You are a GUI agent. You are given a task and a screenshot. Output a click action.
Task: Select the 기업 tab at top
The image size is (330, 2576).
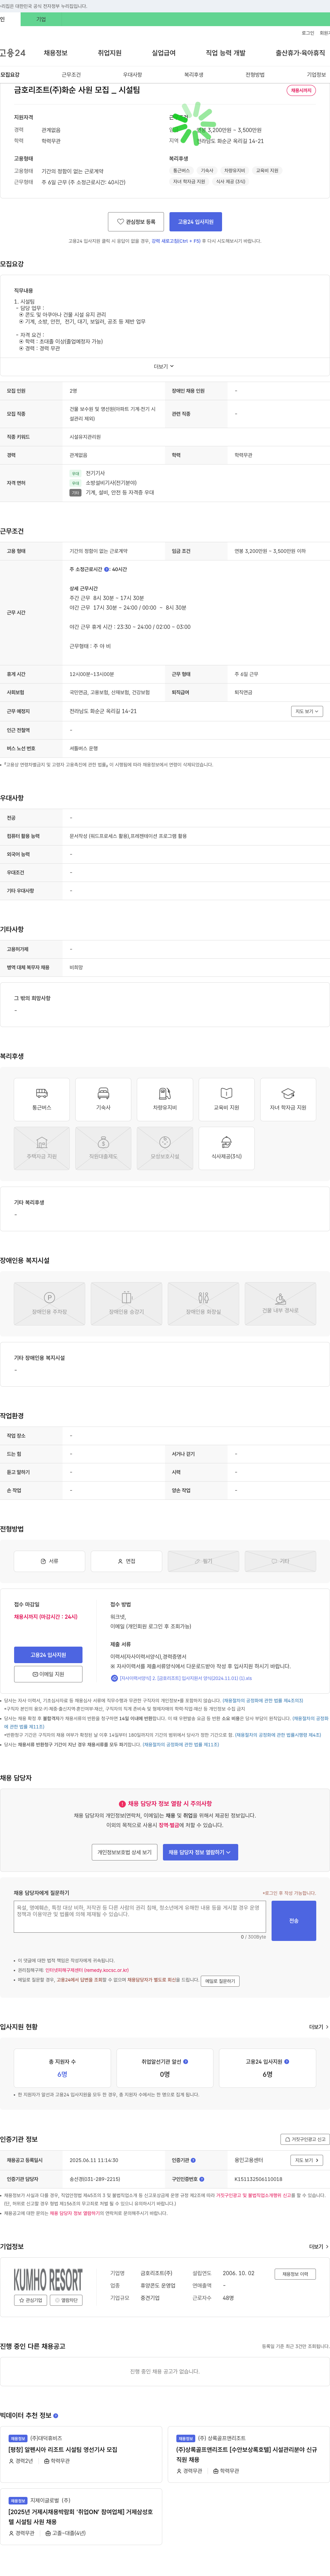click(41, 19)
